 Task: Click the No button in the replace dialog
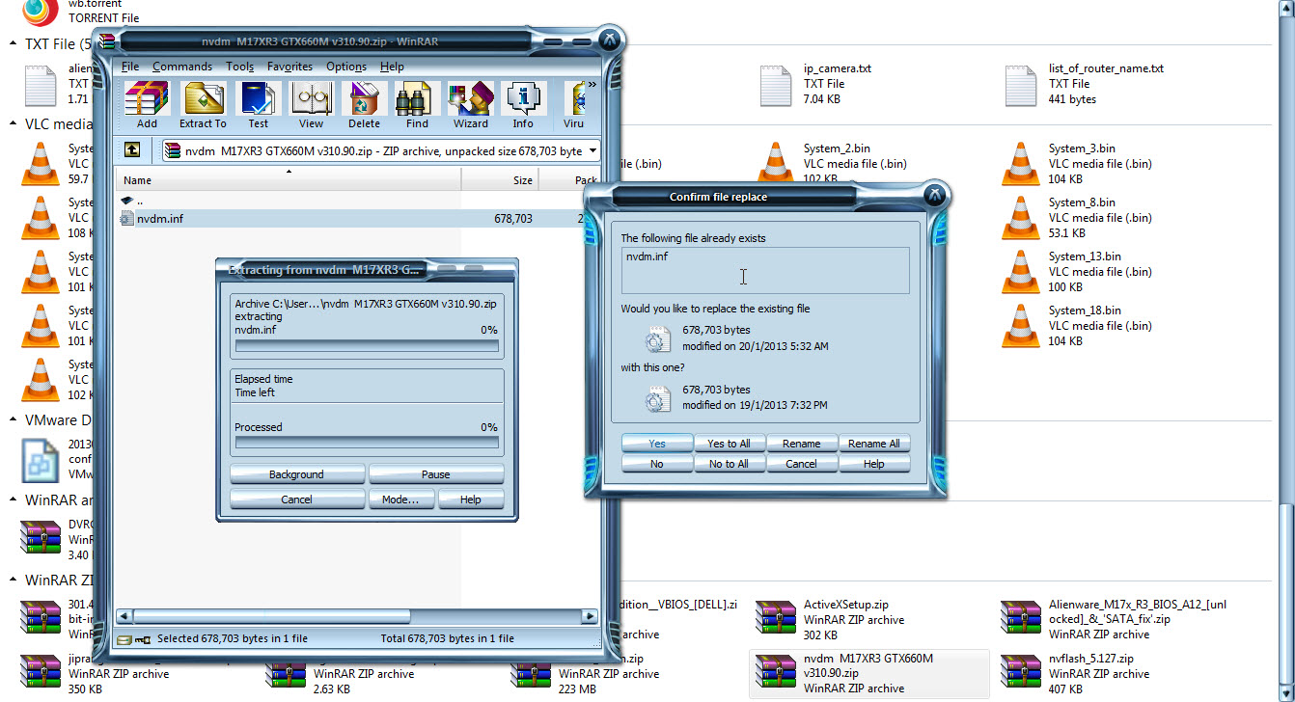pyautogui.click(x=657, y=464)
